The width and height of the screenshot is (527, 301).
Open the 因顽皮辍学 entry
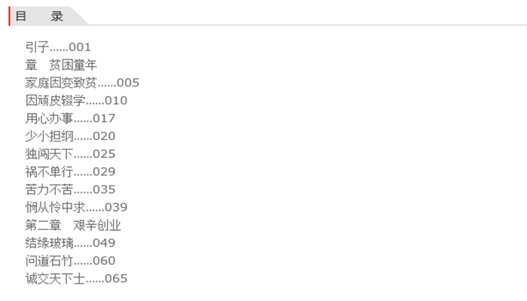pyautogui.click(x=55, y=101)
